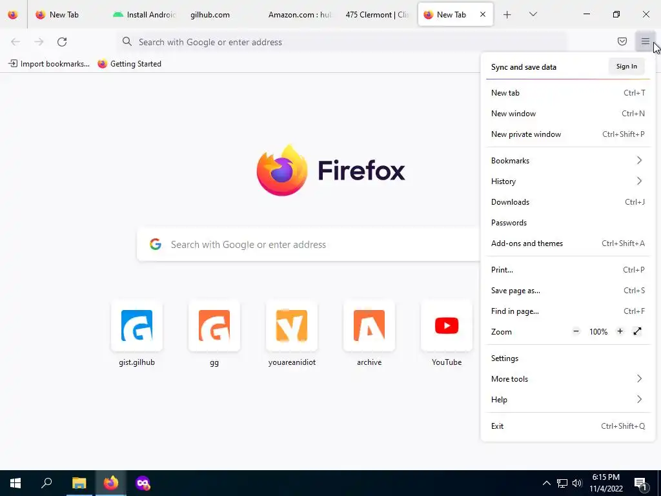The width and height of the screenshot is (661, 496).
Task: Click the Sign In button
Action: click(626, 67)
